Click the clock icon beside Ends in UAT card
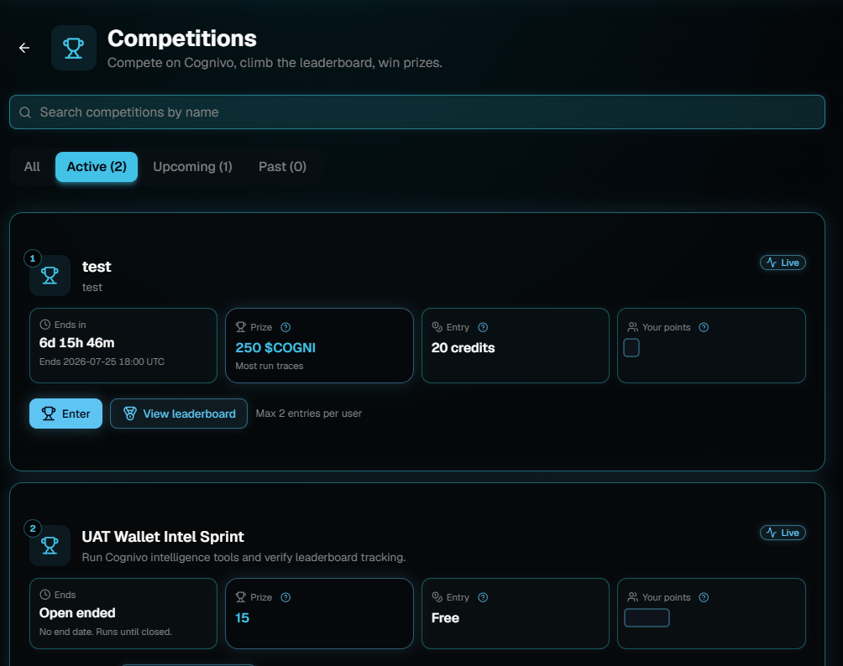 tap(45, 595)
